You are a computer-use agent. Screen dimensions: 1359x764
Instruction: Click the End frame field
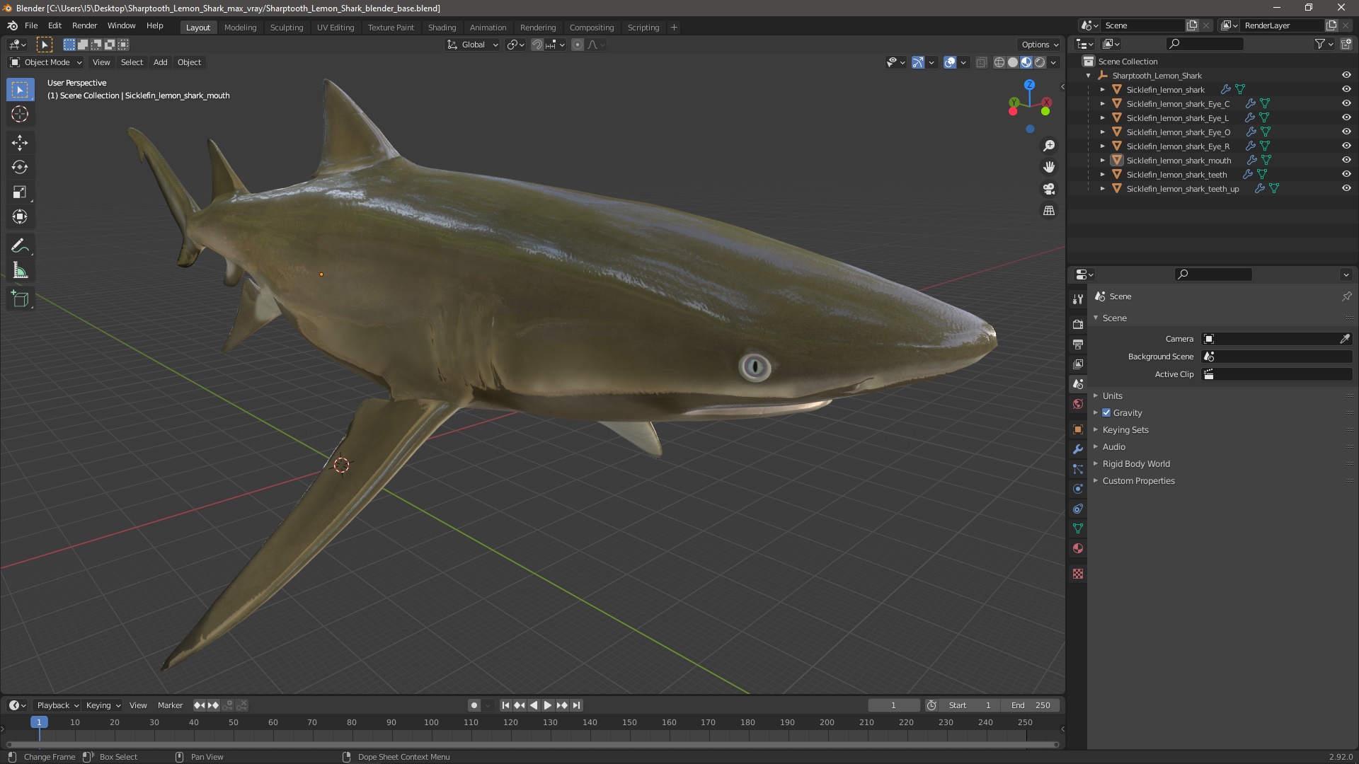[1031, 705]
